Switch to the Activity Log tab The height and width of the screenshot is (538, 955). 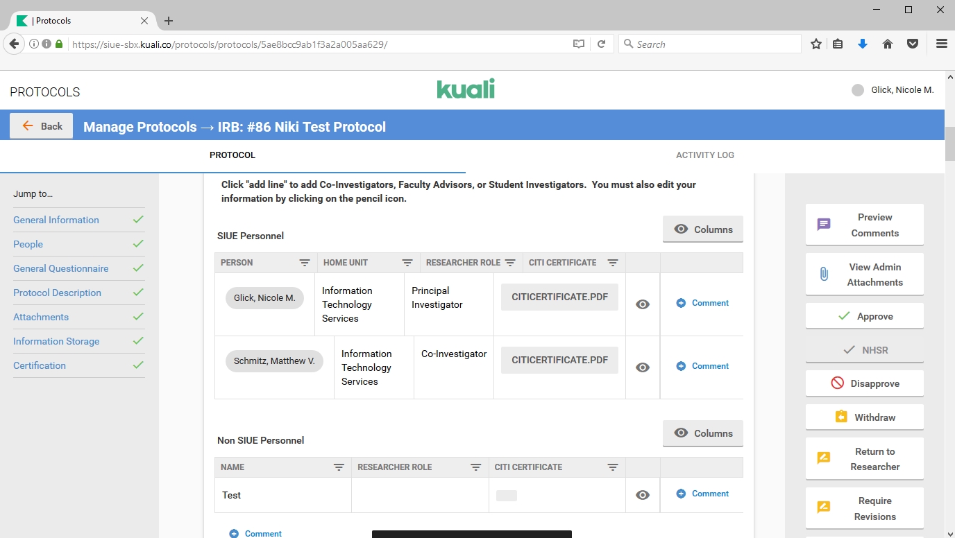pos(704,155)
